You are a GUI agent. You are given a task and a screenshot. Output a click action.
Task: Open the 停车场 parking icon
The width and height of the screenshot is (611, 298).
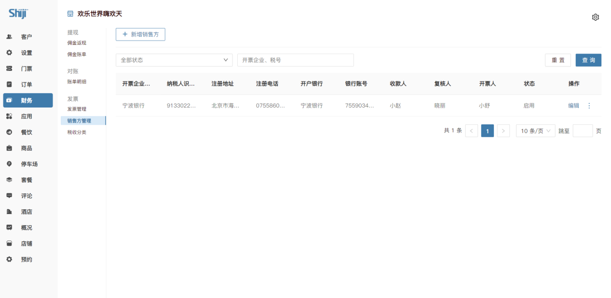tap(9, 164)
